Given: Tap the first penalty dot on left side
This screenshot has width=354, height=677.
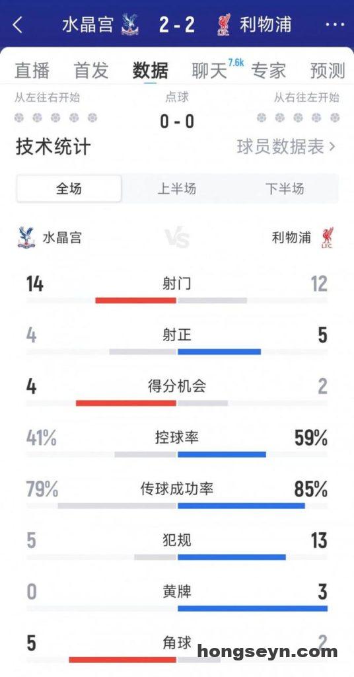Looking at the screenshot, I should point(18,118).
